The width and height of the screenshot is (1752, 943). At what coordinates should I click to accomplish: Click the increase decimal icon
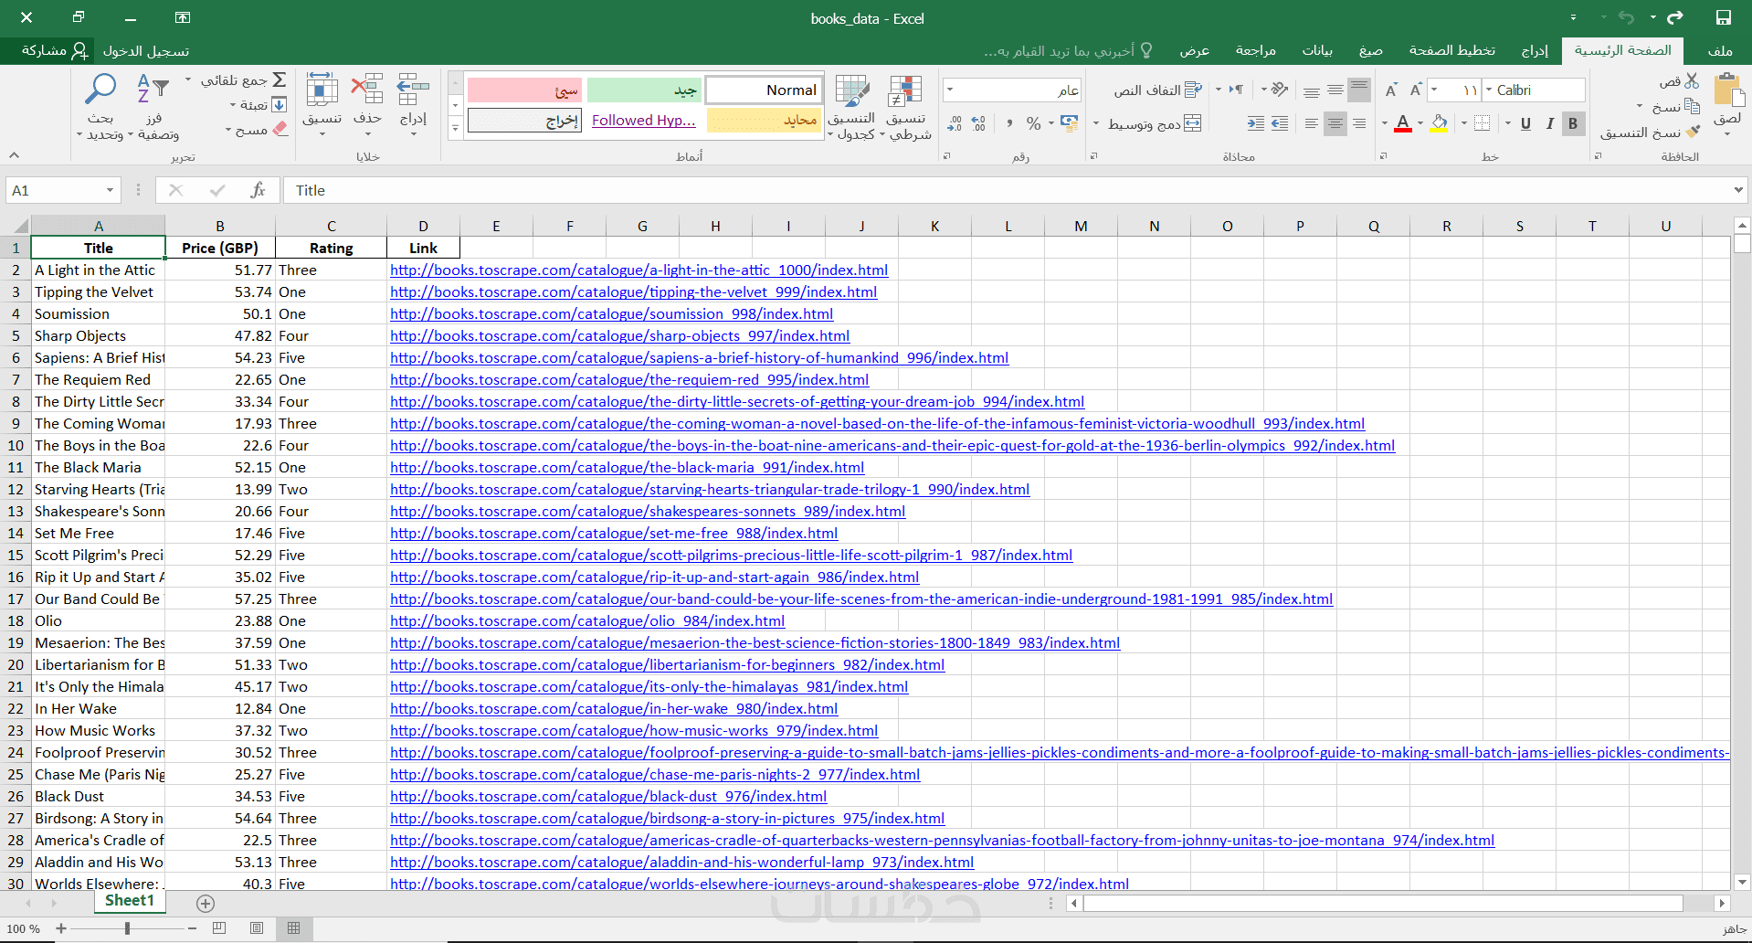coord(978,123)
